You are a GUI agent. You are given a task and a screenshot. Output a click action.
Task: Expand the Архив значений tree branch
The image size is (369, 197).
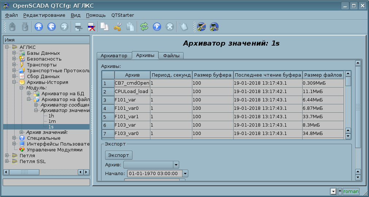click(22, 132)
